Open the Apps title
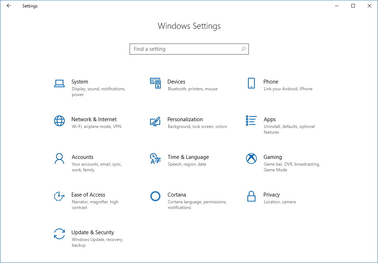Image resolution: width=378 pixels, height=263 pixels. point(270,119)
